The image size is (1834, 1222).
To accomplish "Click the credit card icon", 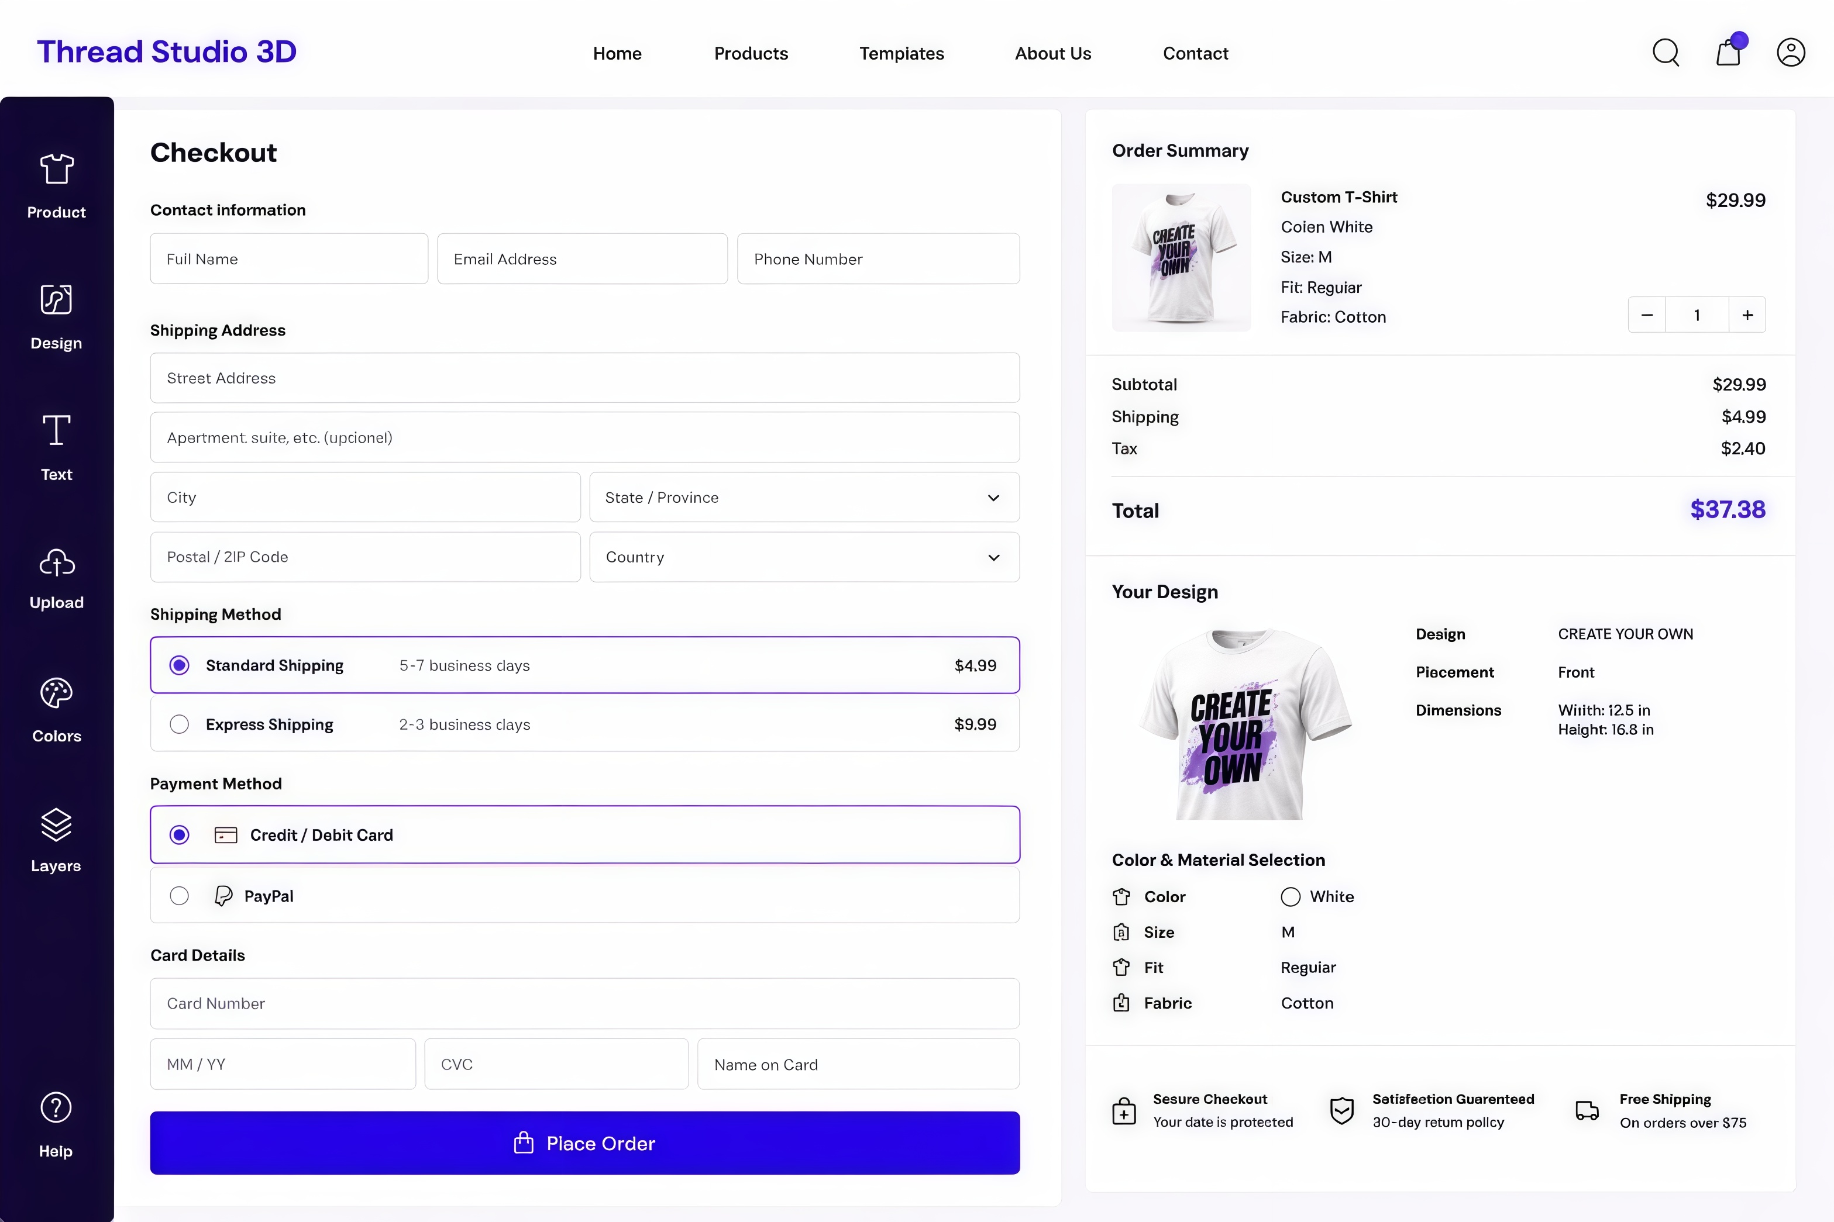I will pos(225,836).
